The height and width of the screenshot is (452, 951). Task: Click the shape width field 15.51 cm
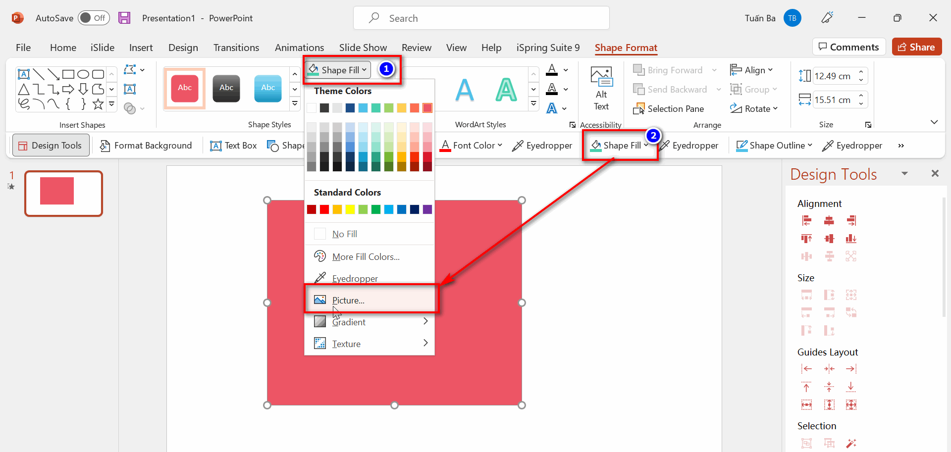[835, 100]
